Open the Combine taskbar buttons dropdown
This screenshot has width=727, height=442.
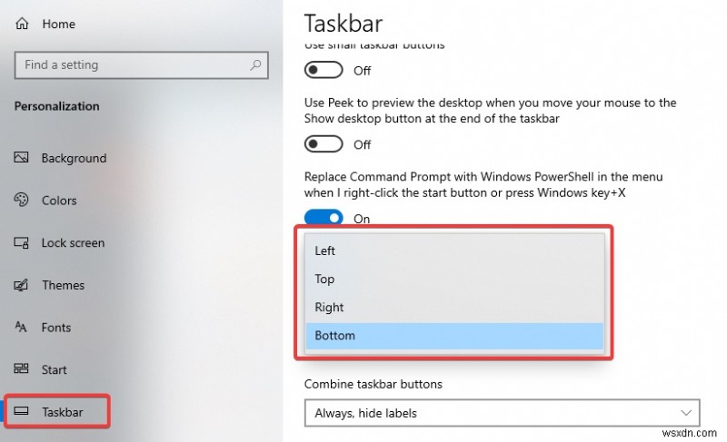pos(502,413)
